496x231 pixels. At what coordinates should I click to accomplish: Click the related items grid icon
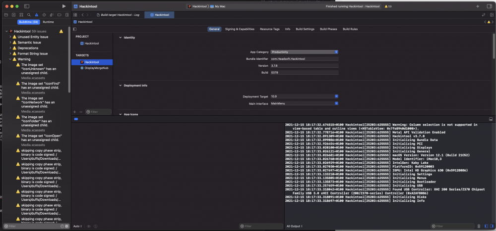tap(75, 15)
